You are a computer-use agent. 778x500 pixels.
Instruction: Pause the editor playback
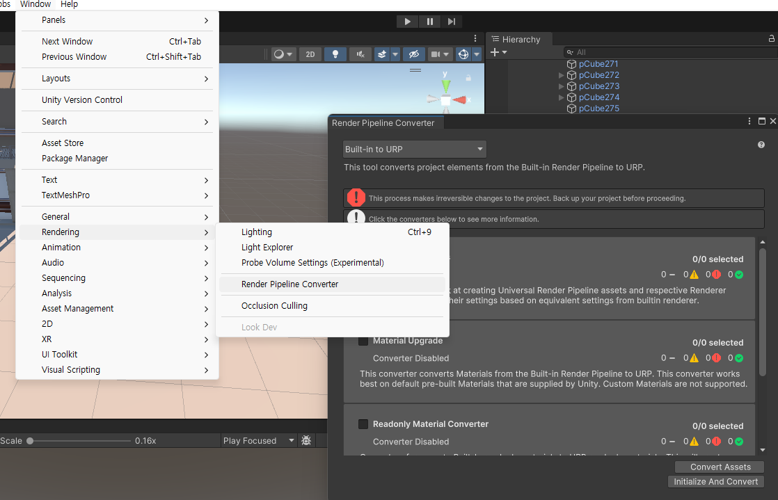429,22
